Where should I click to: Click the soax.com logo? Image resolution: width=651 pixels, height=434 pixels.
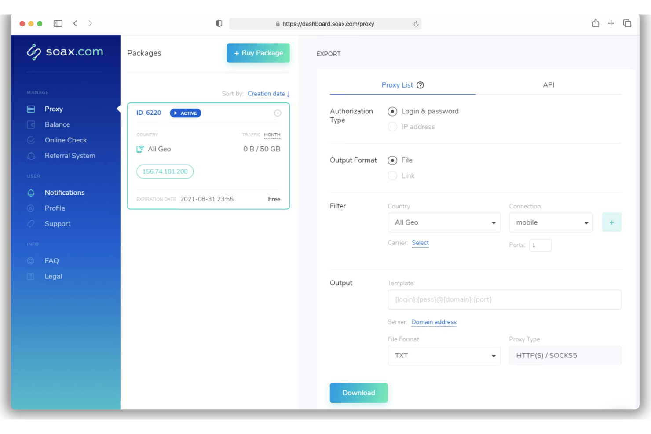click(65, 52)
